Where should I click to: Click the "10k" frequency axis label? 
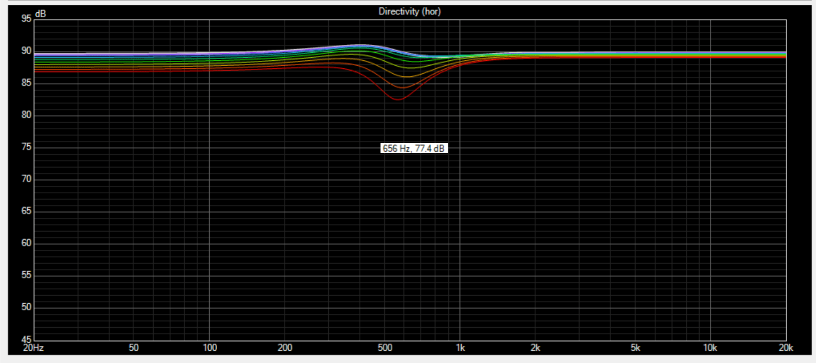[x=710, y=348]
